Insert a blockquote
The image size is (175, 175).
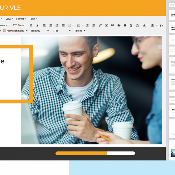point(125,25)
